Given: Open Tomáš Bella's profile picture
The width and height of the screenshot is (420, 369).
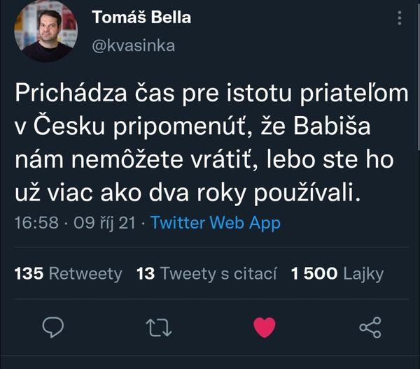Looking at the screenshot, I should click(46, 32).
